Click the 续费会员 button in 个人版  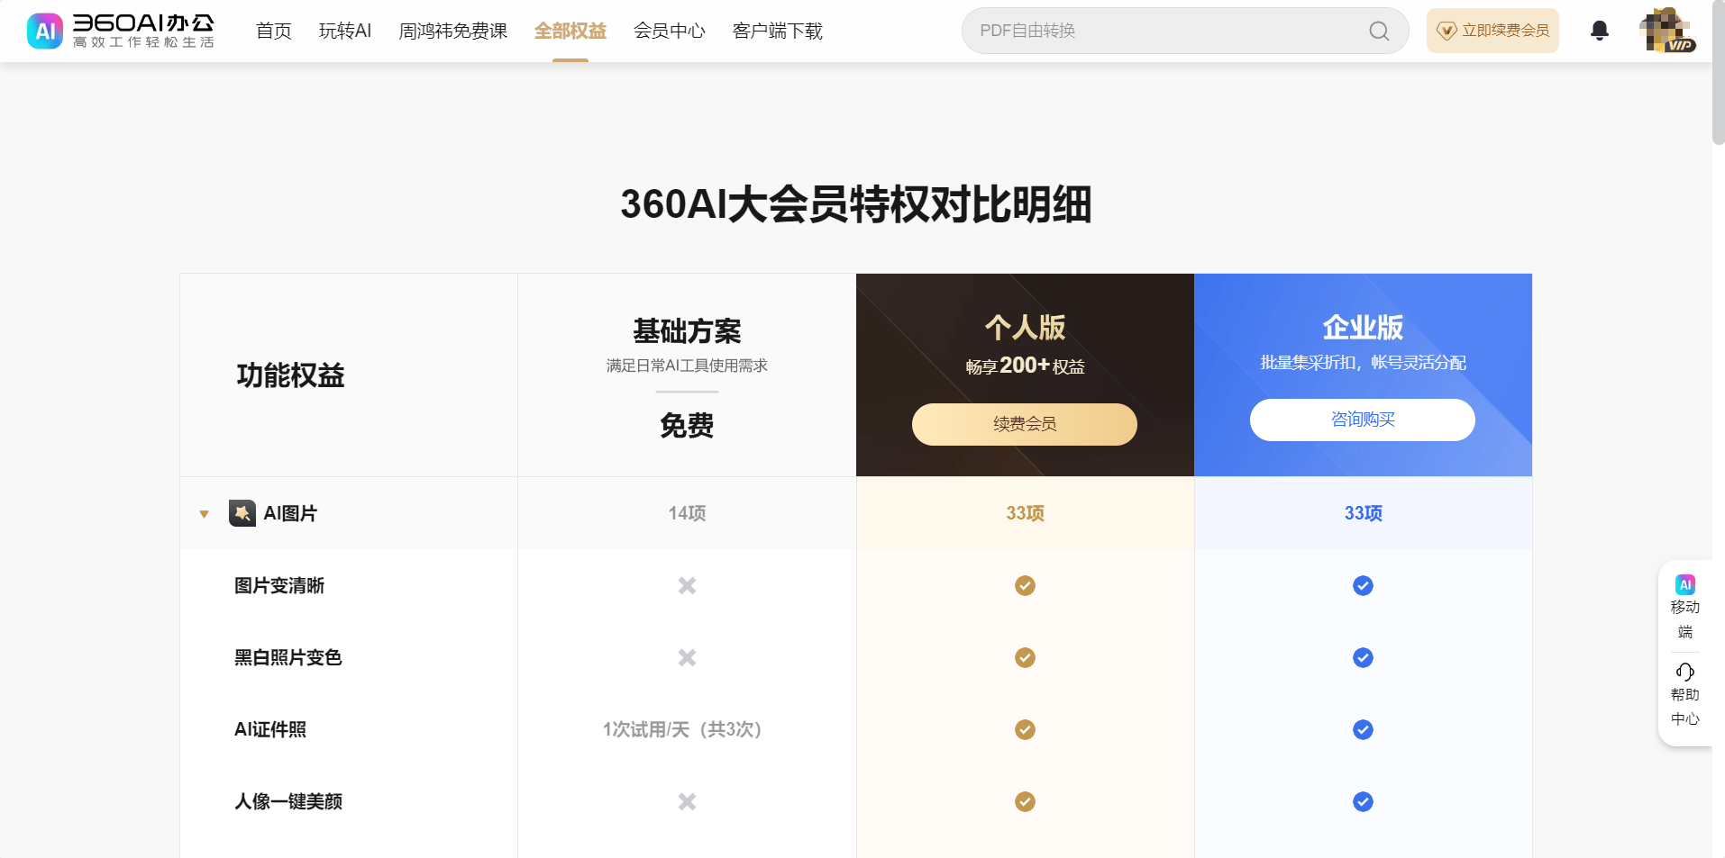click(1025, 424)
